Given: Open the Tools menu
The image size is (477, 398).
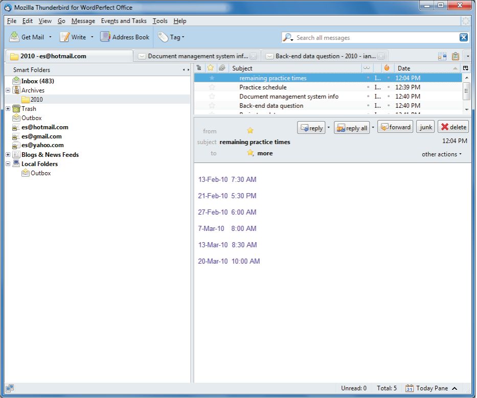Looking at the screenshot, I should [x=160, y=20].
